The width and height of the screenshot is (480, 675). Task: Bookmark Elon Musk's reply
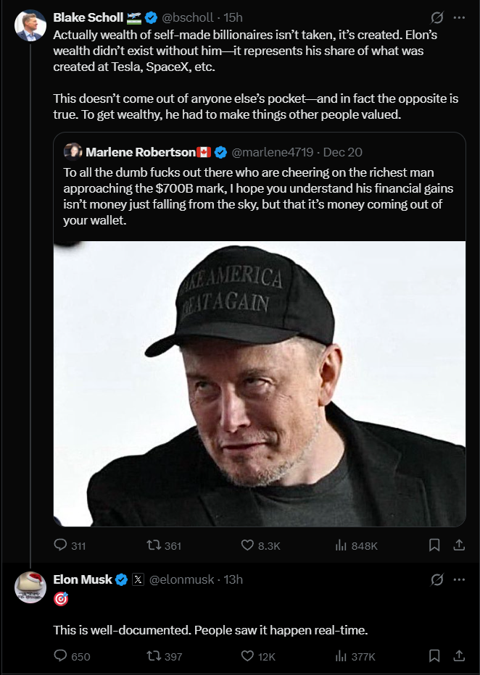pos(434,656)
